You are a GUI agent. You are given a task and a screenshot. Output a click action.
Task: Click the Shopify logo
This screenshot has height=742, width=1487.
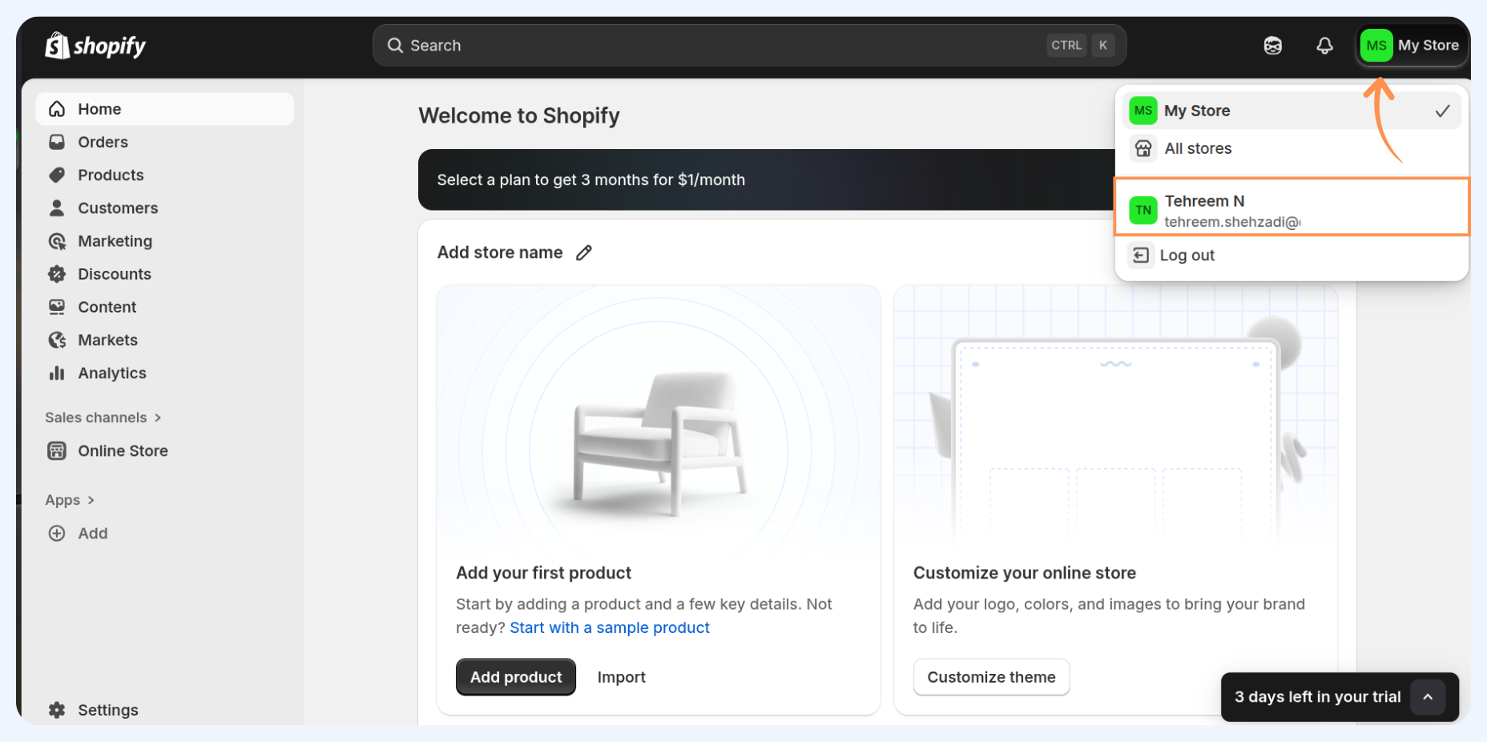95,46
